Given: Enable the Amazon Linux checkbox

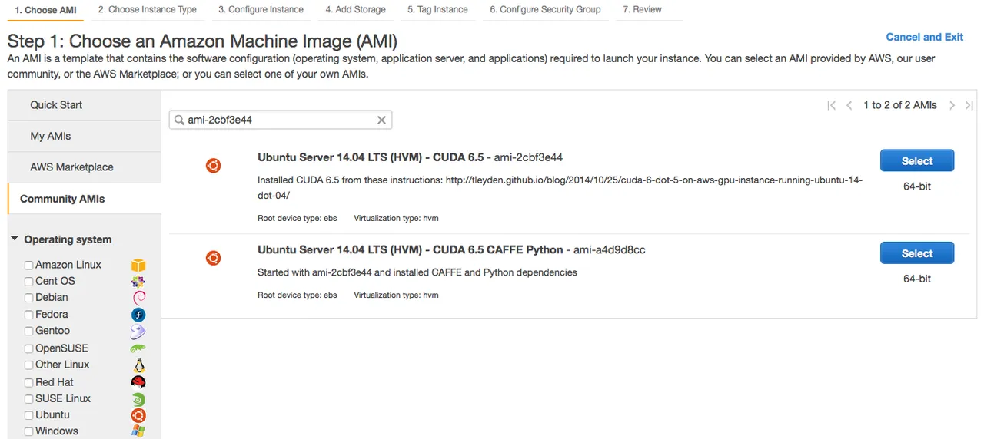Looking at the screenshot, I should click(28, 265).
